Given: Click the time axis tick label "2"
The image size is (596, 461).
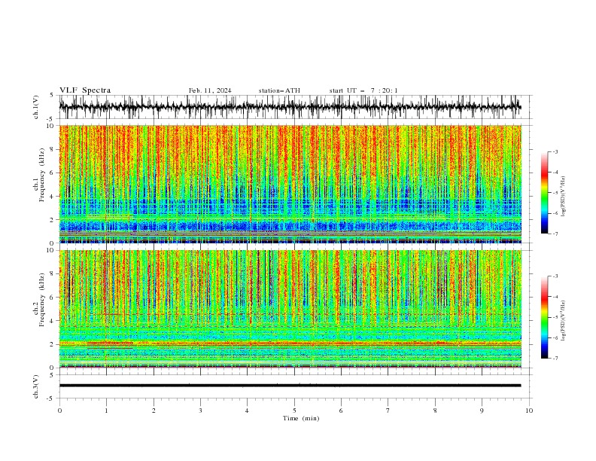Looking at the screenshot, I should pyautogui.click(x=154, y=411).
